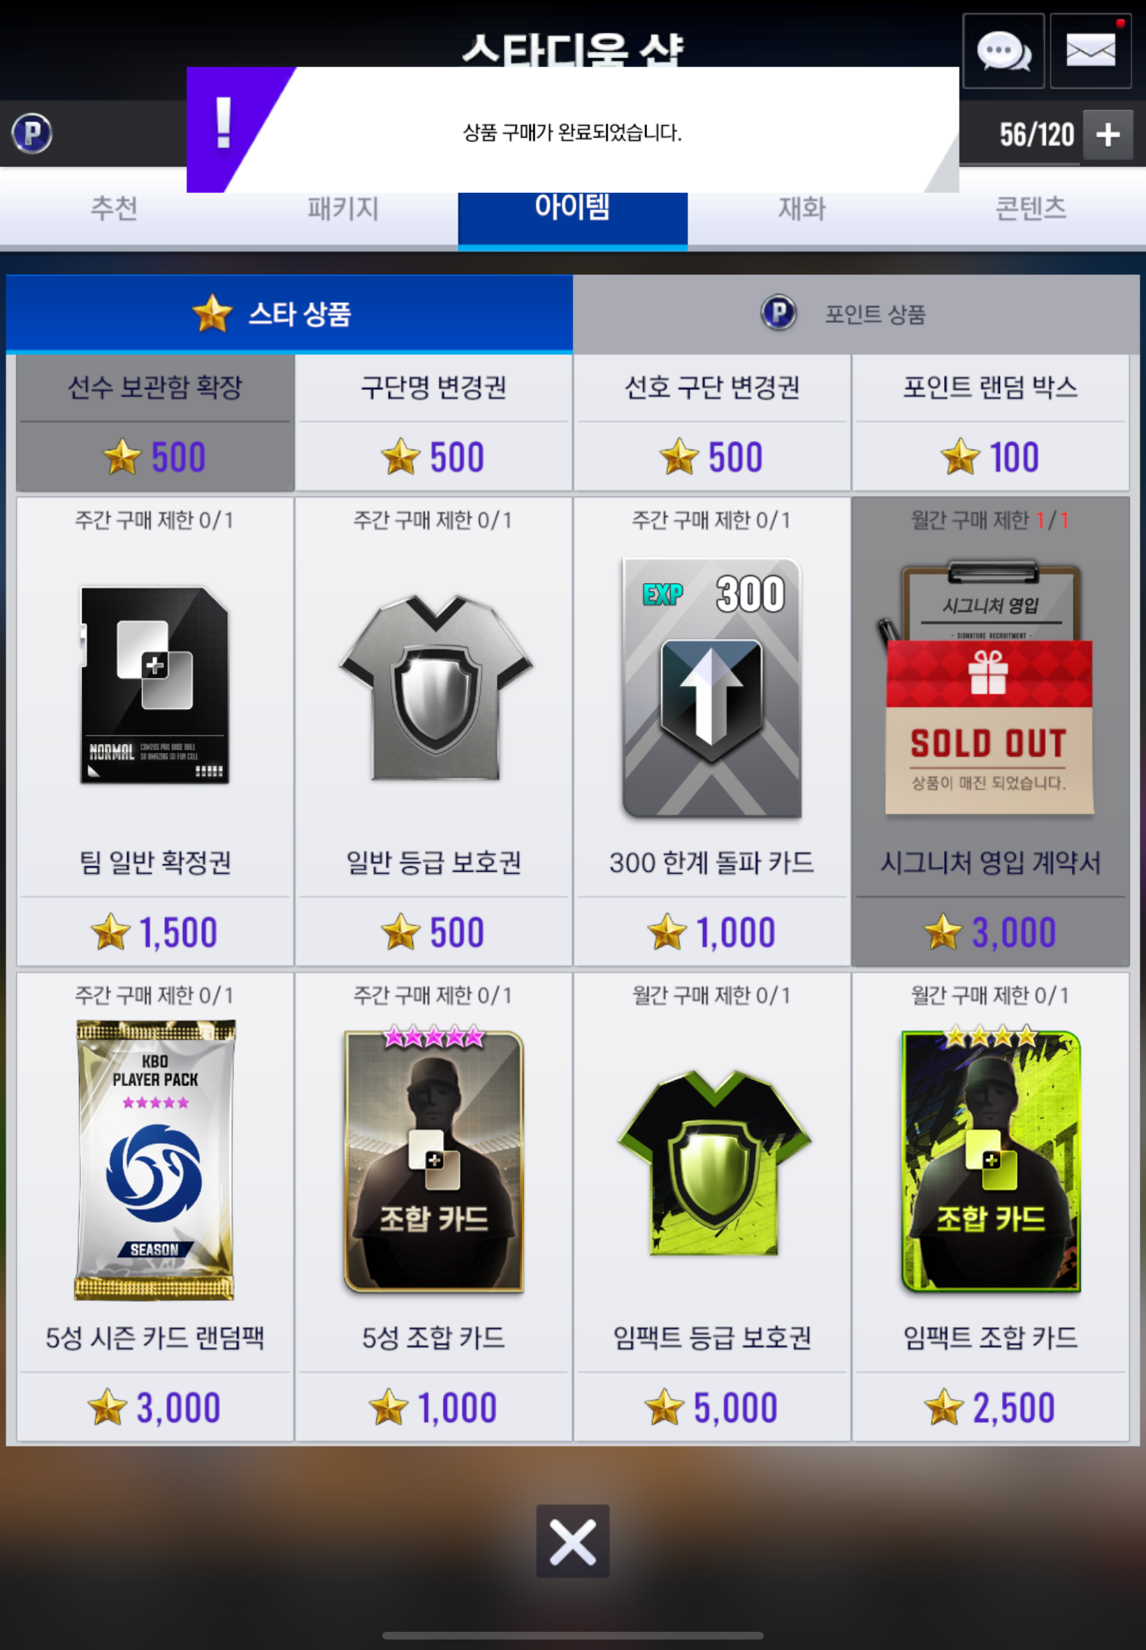The width and height of the screenshot is (1146, 1650).
Task: Select the impact combination card image
Action: 991,1158
